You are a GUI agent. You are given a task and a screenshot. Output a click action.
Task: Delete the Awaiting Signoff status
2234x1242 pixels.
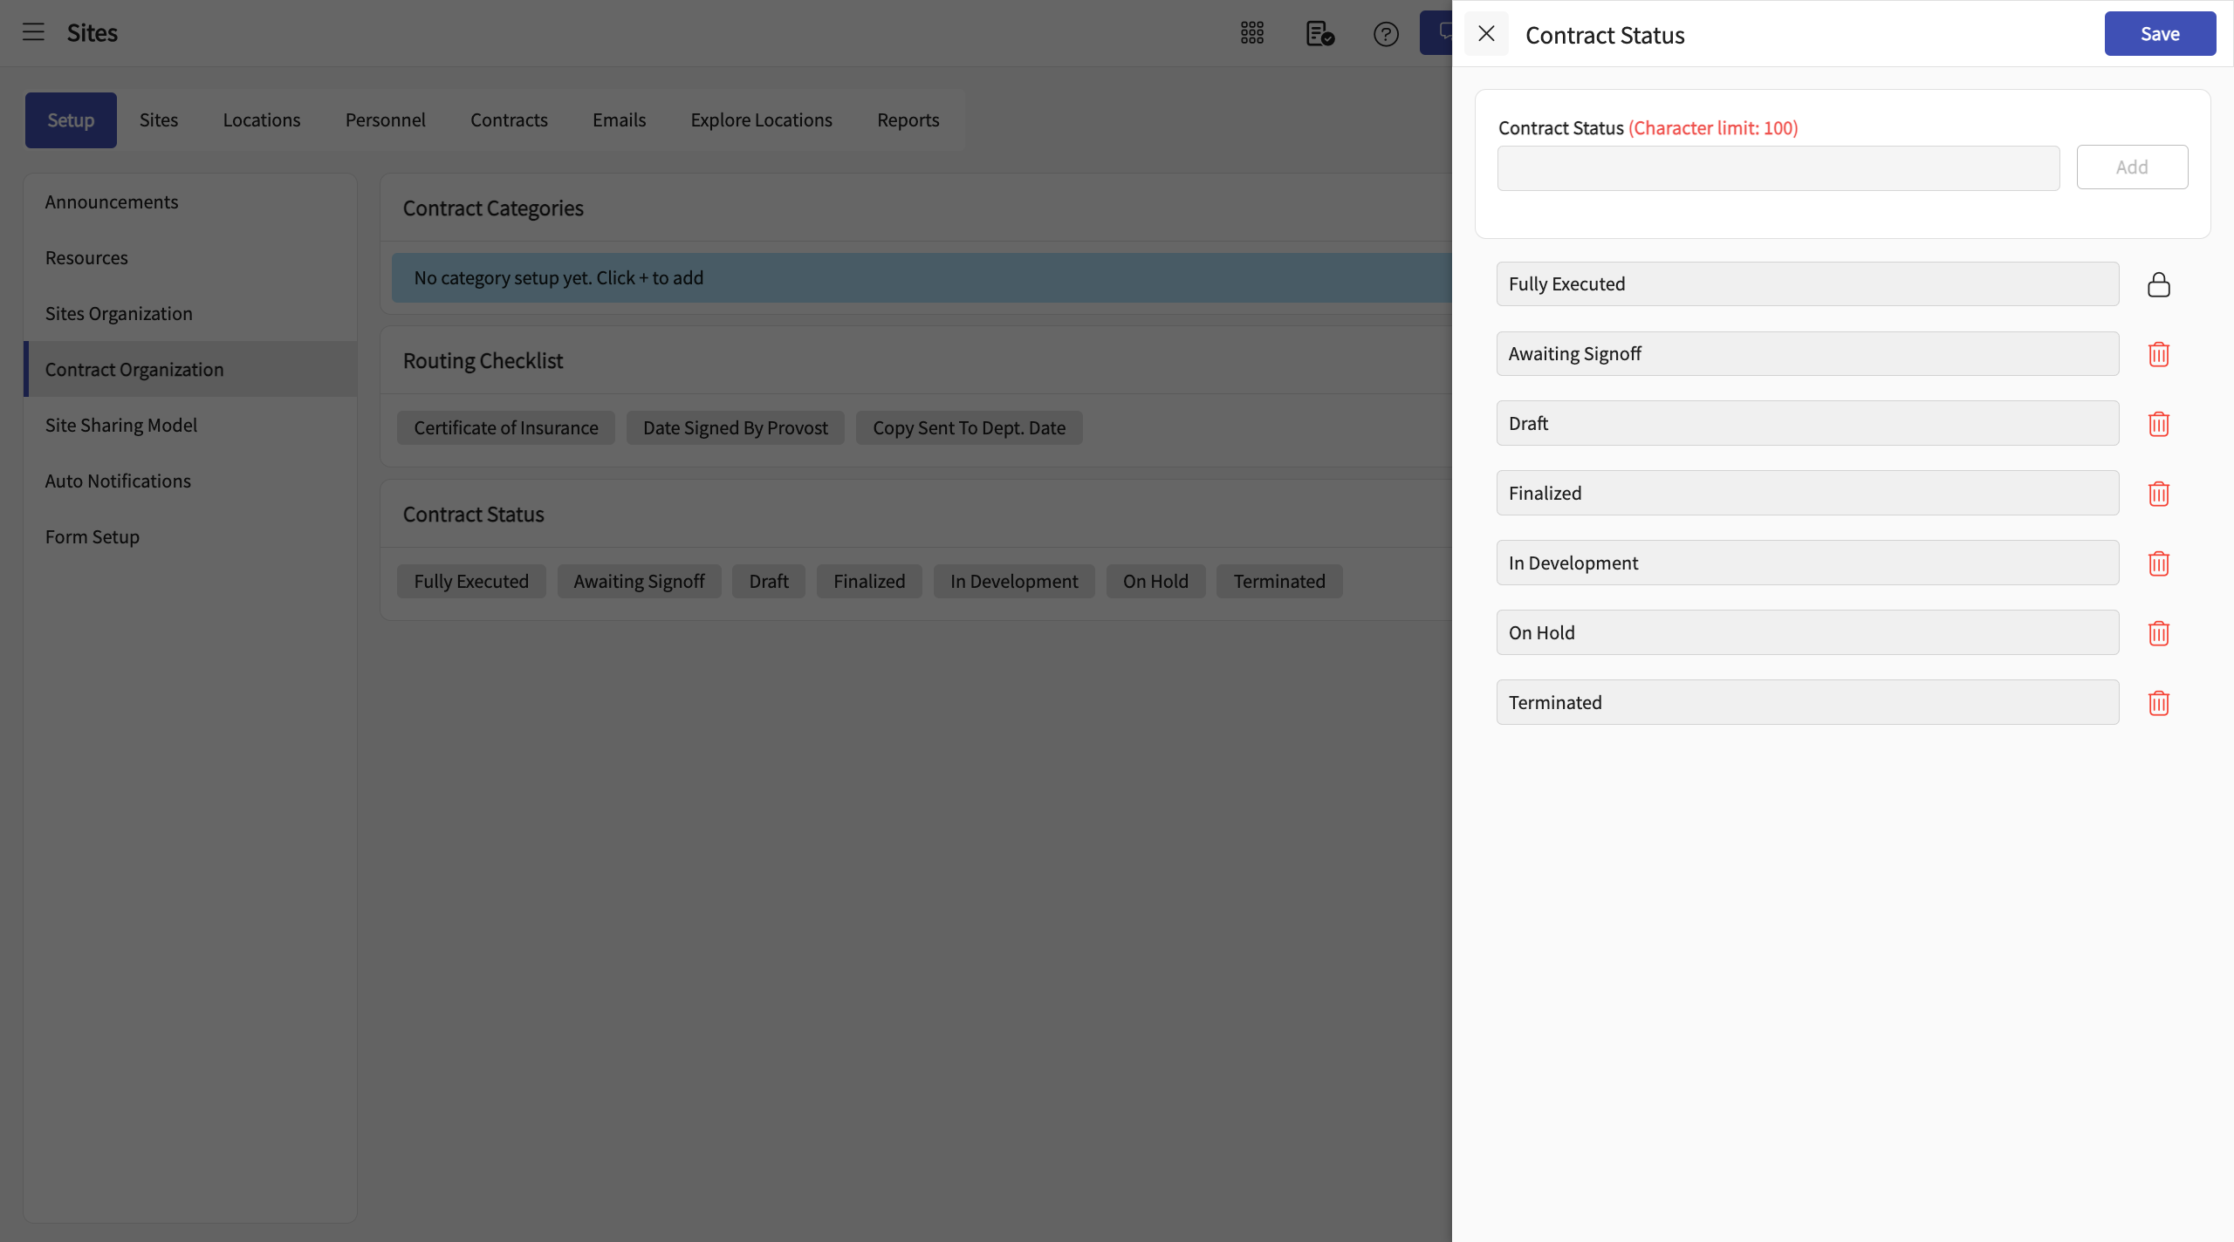click(2158, 354)
